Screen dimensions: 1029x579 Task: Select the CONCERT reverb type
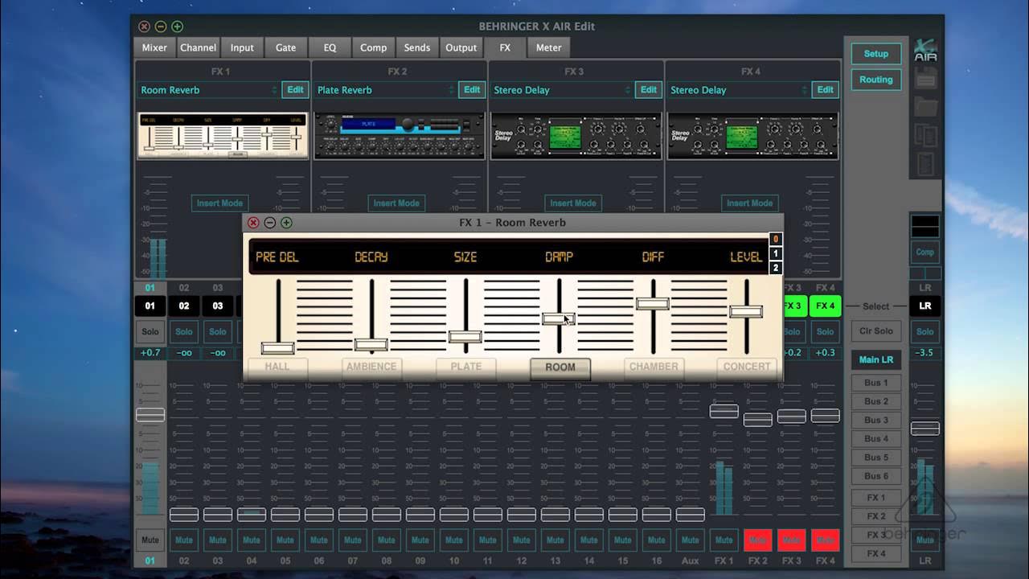(747, 368)
